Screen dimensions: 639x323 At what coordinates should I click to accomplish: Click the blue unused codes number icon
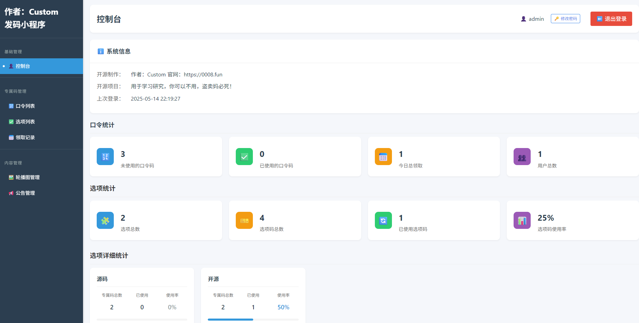(105, 157)
